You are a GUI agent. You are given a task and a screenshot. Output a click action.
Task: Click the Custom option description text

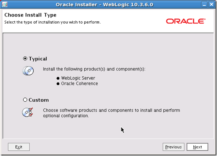click(112, 113)
